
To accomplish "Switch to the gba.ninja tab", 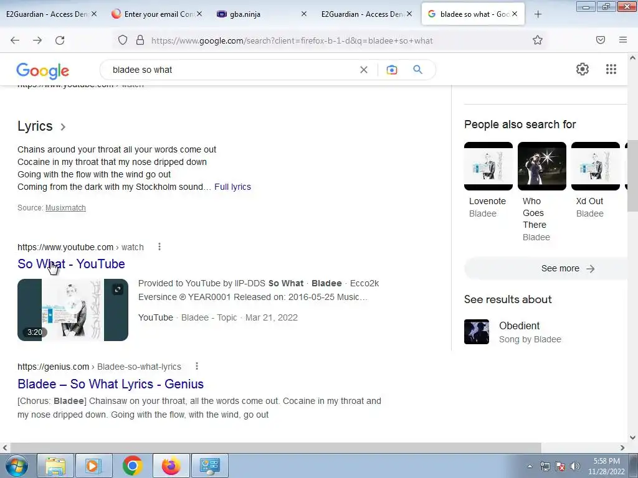I will (x=245, y=14).
